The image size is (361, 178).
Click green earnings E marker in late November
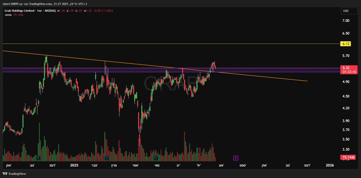click(39, 158)
